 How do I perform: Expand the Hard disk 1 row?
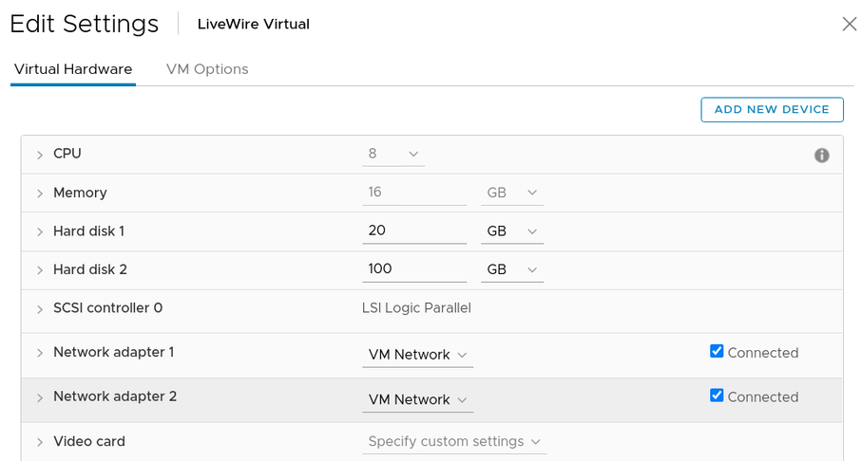pos(40,231)
